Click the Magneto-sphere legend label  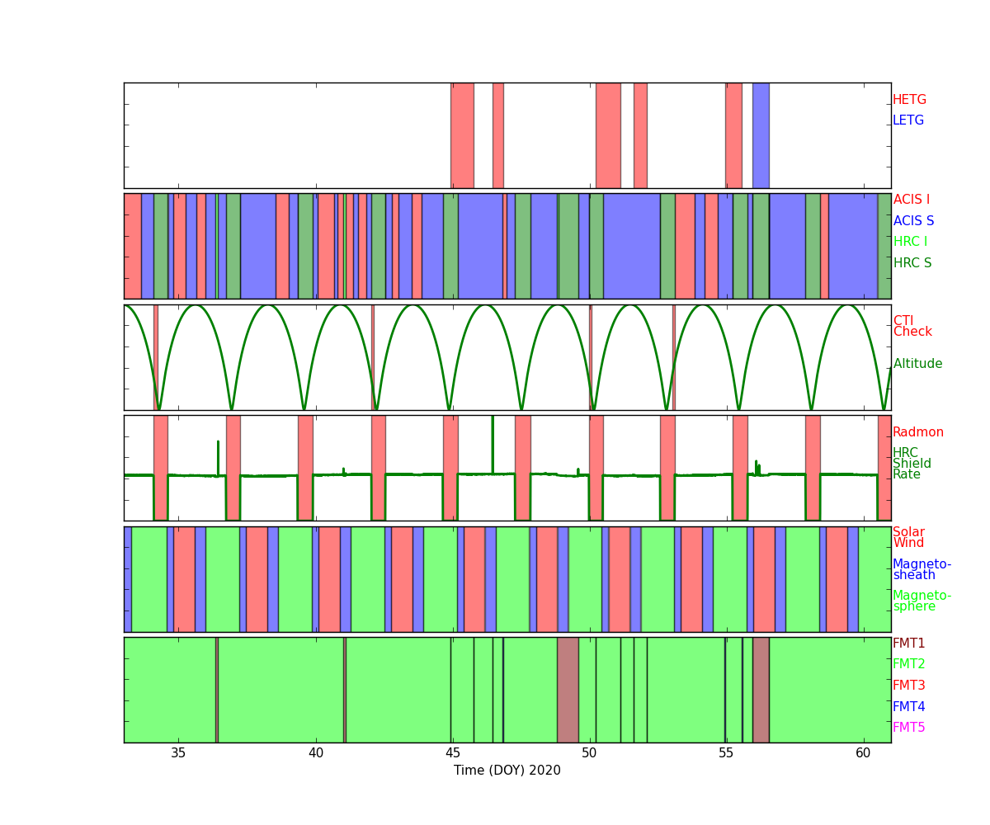[x=922, y=601]
